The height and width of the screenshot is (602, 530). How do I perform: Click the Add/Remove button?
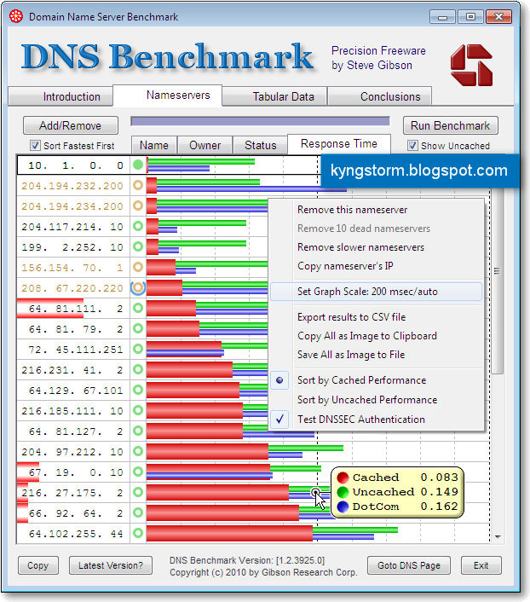pos(71,125)
